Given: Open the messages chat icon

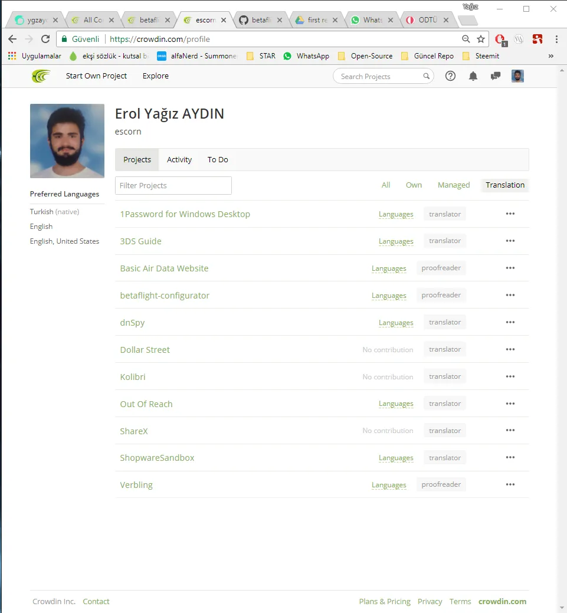Looking at the screenshot, I should tap(496, 76).
